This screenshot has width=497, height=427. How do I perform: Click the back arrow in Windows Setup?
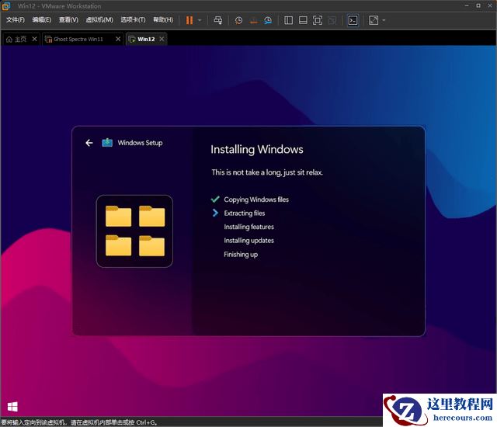[x=89, y=143]
